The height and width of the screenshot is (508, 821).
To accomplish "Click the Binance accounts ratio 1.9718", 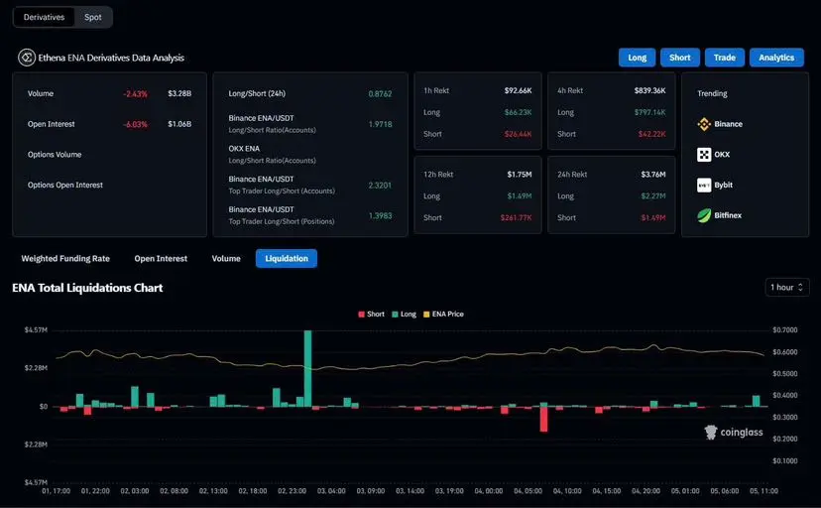I will click(x=380, y=124).
